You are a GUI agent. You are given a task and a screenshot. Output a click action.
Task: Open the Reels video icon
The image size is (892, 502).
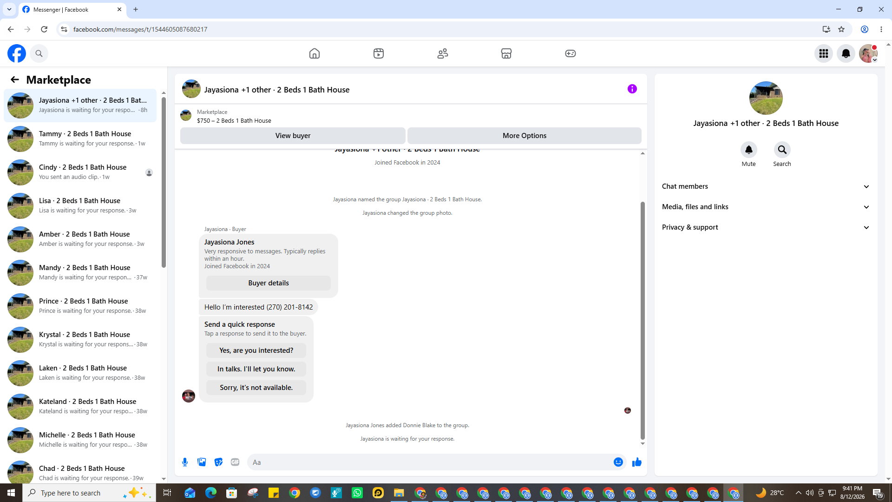379,53
